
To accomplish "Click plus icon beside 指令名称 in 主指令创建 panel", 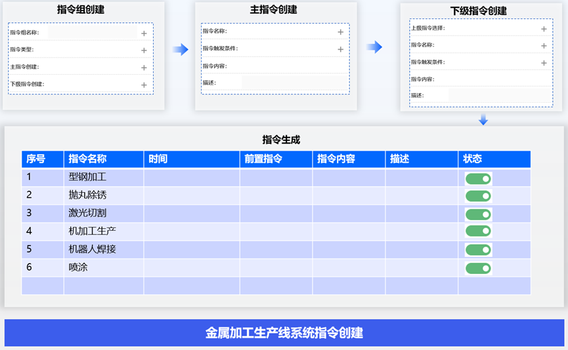I will [x=340, y=31].
